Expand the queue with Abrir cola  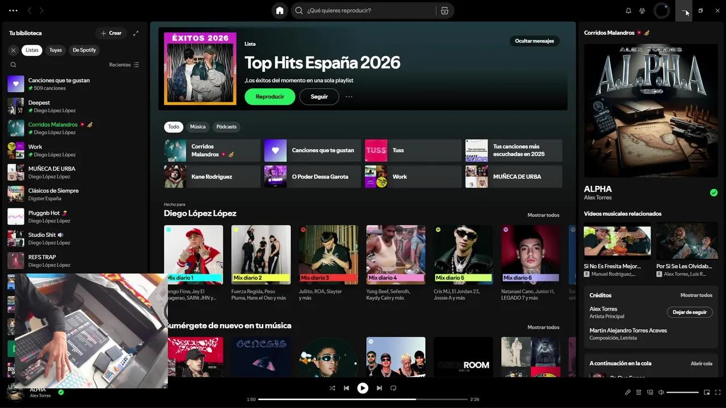[x=702, y=363]
